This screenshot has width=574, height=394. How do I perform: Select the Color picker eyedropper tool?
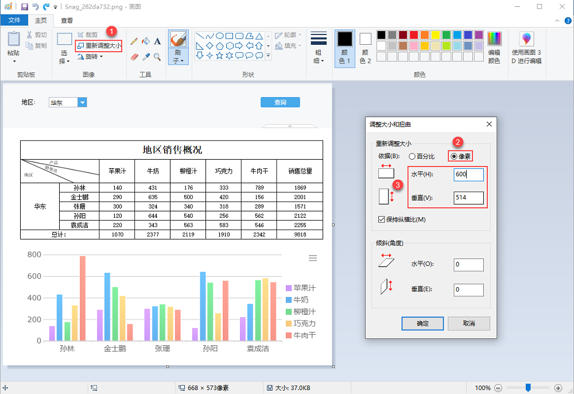[146, 57]
